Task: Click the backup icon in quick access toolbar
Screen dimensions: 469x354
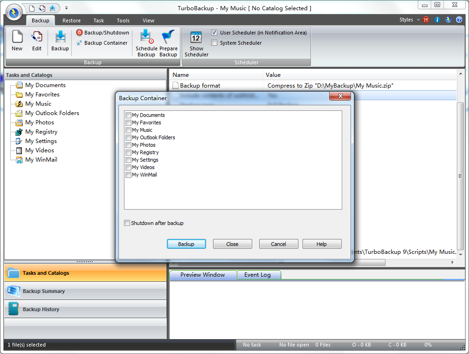Action: pos(52,8)
